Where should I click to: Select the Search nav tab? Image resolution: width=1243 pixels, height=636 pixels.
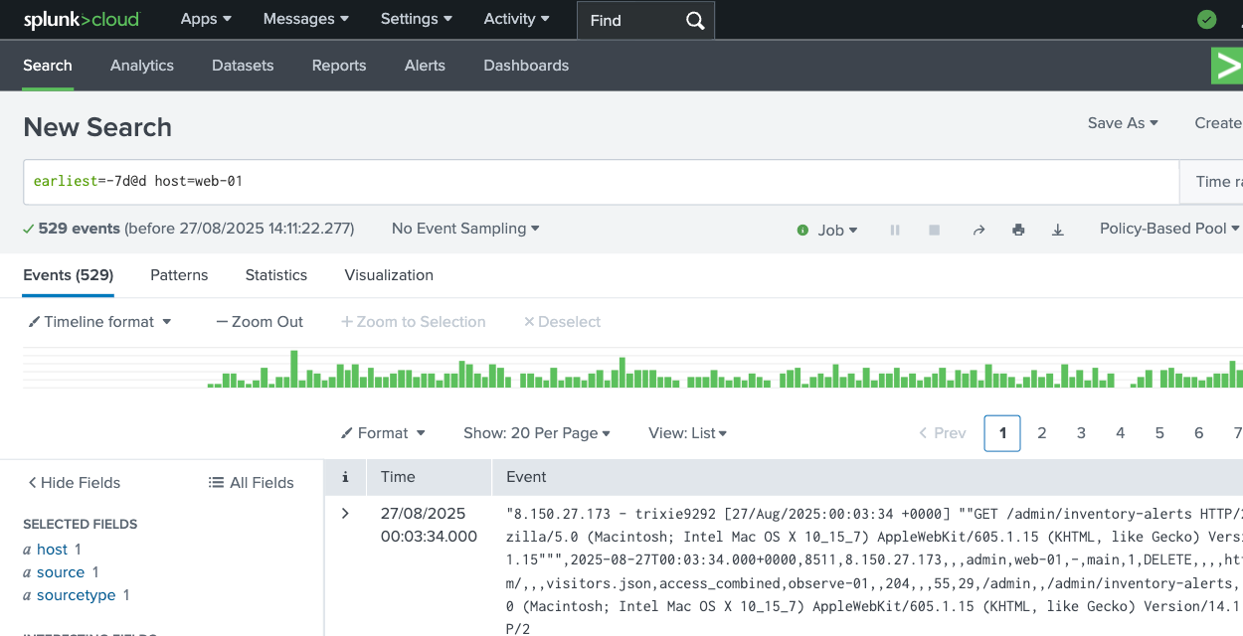(48, 66)
